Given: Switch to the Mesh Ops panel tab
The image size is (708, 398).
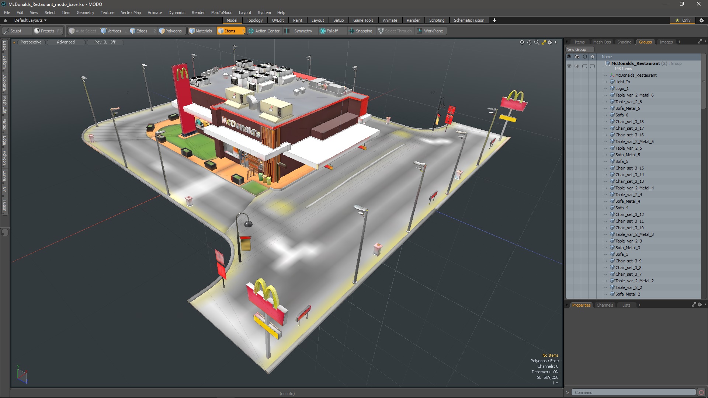Looking at the screenshot, I should [602, 42].
